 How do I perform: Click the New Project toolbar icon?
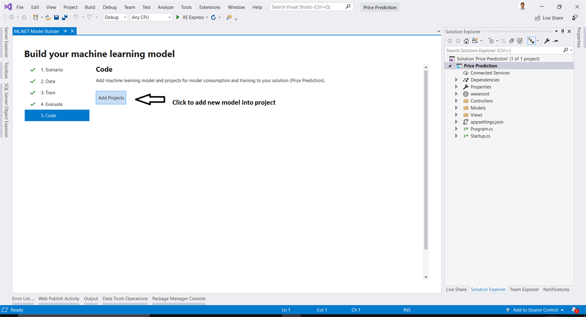[x=35, y=17]
